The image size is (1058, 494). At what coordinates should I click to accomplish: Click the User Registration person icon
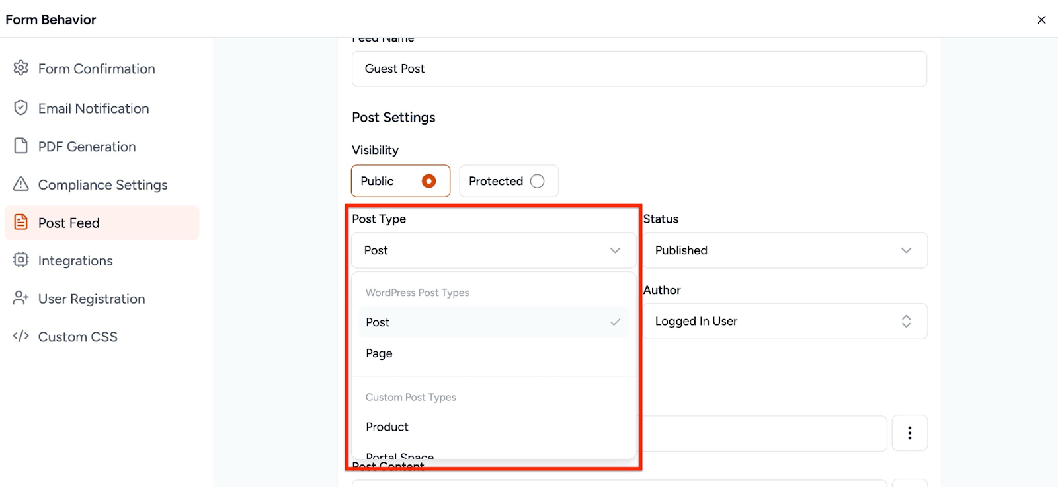21,299
